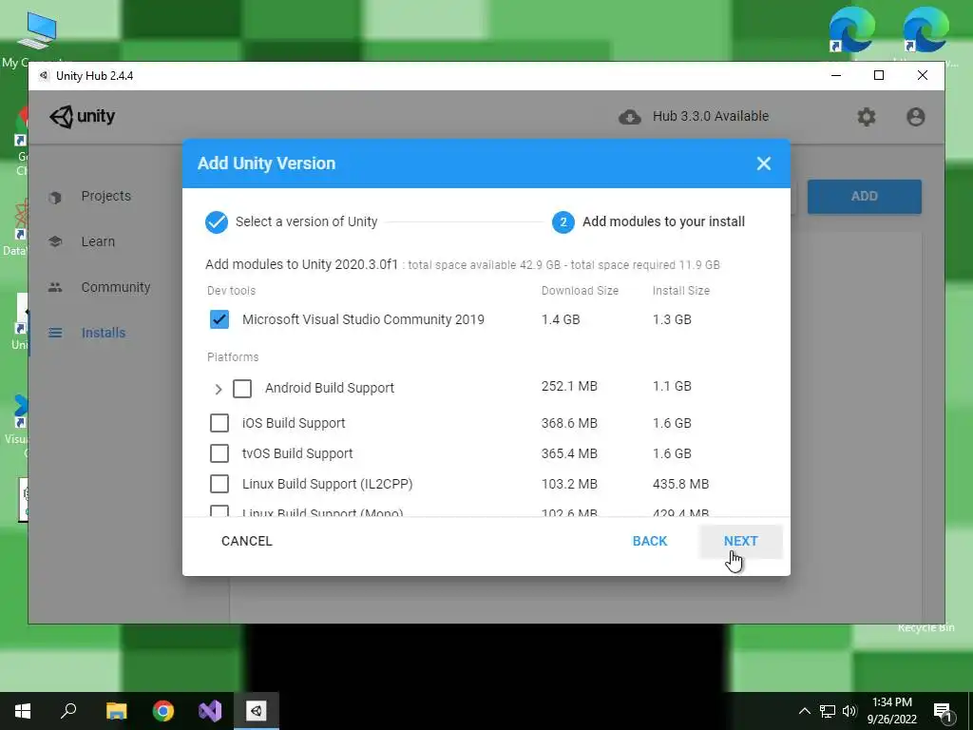Click the 'Install Size' column header
This screenshot has width=973, height=730.
680,291
